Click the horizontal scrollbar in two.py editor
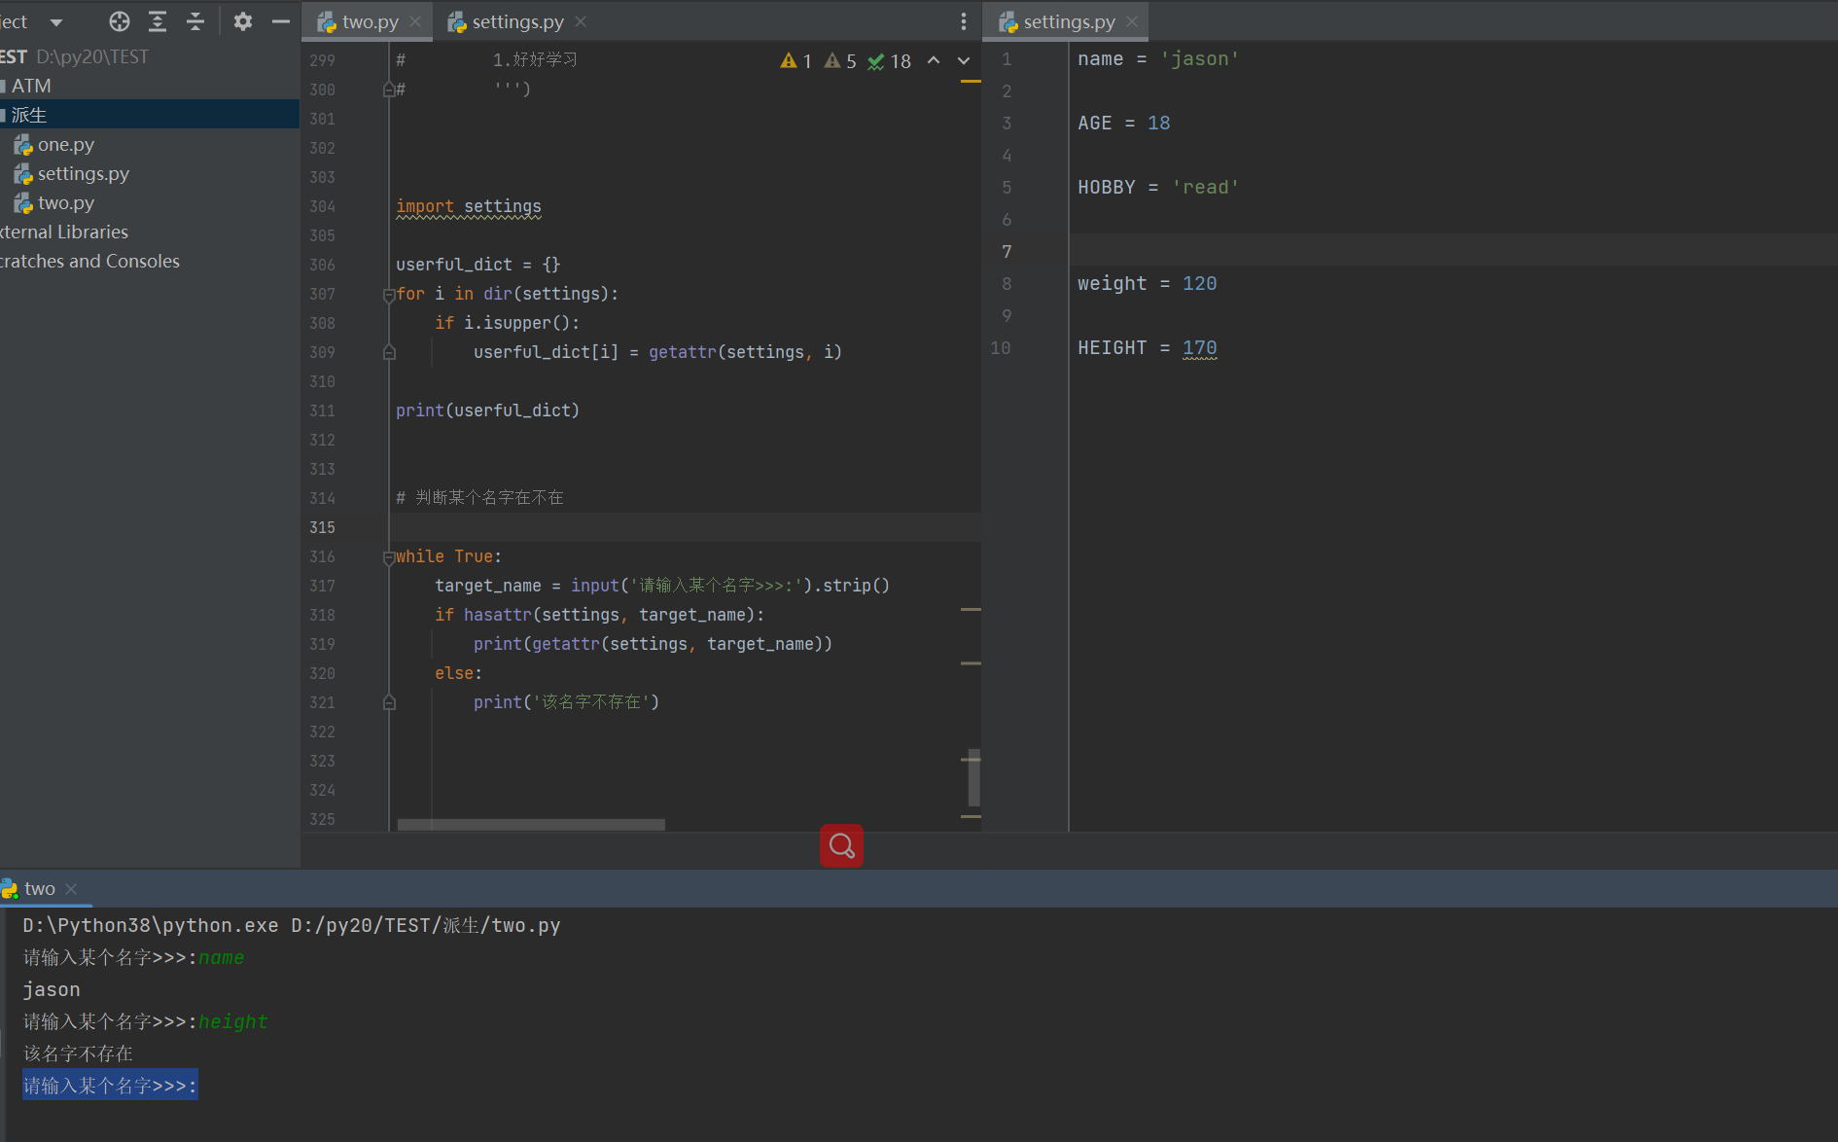The image size is (1838, 1142). (531, 824)
